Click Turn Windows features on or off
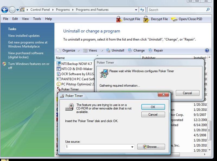Viewport: 217px width, 161px height. [29, 66]
